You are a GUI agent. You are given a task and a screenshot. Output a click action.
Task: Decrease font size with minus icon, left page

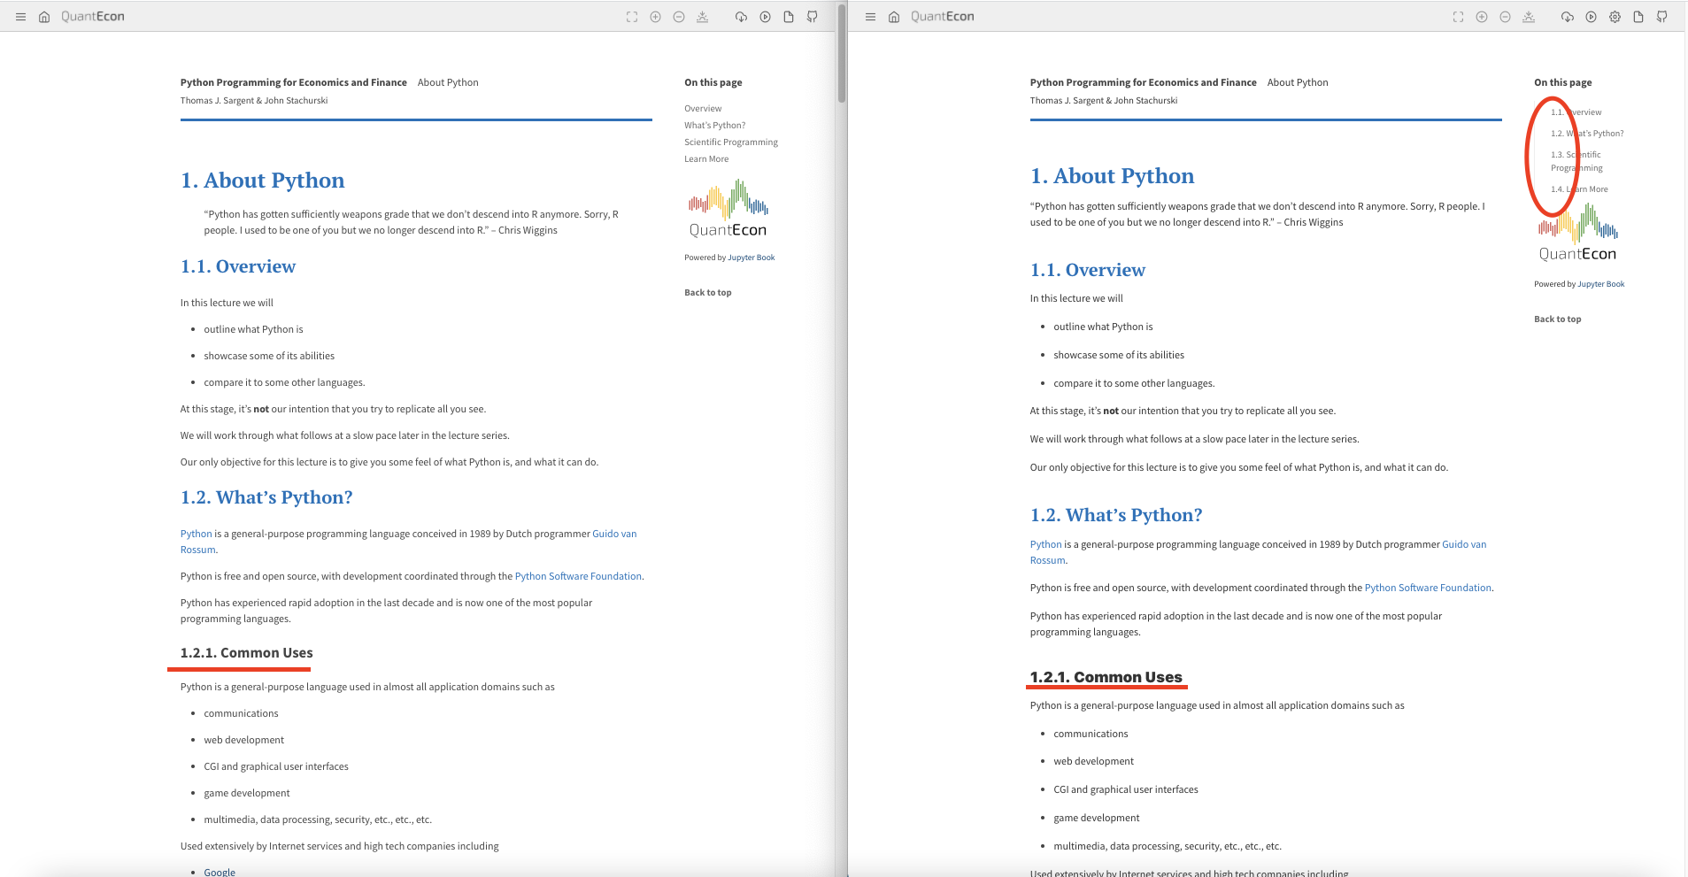[679, 17]
